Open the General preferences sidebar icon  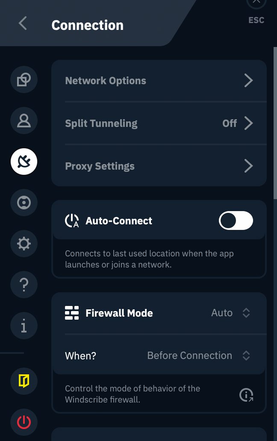(24, 79)
